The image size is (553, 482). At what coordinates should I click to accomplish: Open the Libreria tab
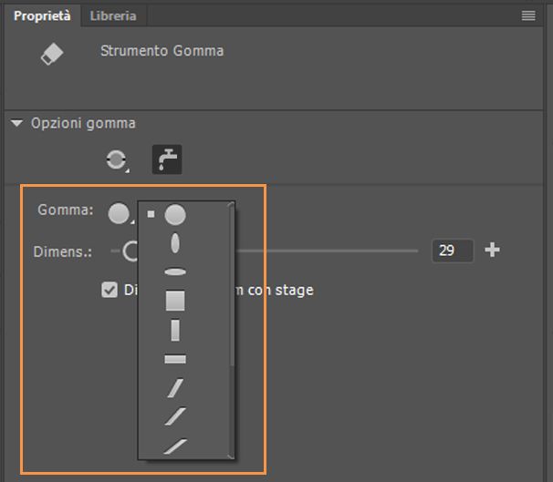(113, 15)
